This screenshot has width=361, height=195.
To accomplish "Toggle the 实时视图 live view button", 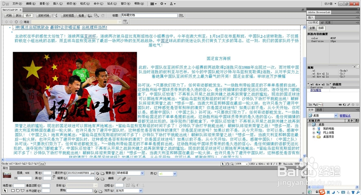I will point(68,16).
